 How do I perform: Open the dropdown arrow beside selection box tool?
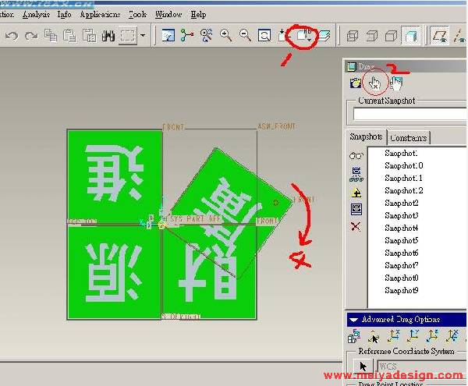point(143,35)
